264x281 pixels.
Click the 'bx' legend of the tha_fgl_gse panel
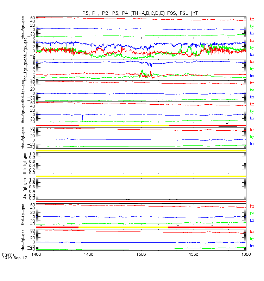point(252,144)
